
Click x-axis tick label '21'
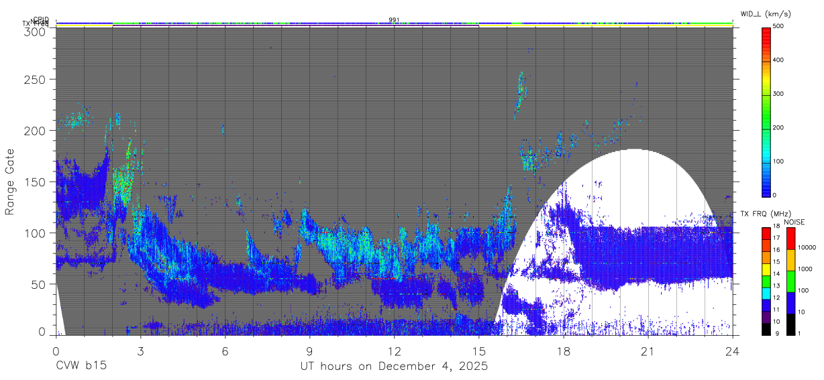coord(648,351)
